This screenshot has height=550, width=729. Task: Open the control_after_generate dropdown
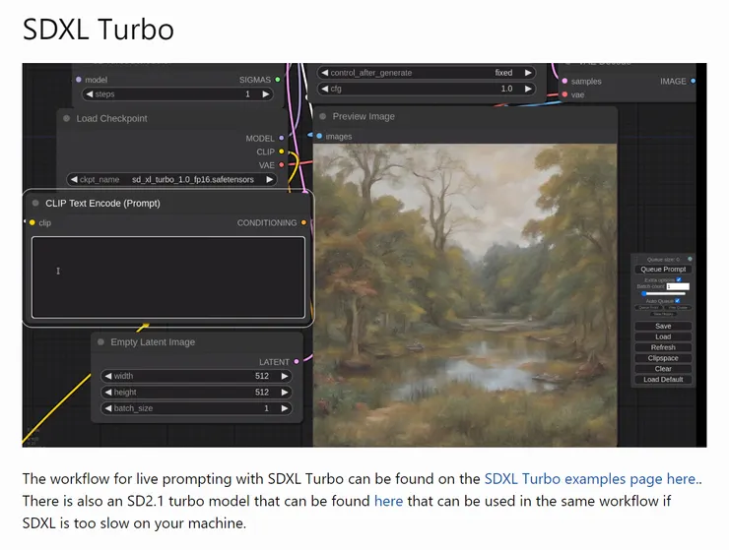427,73
